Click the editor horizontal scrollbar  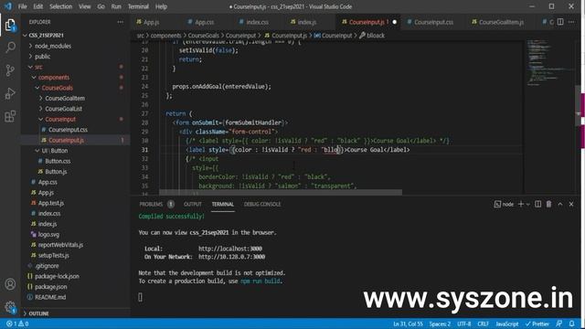pos(281,193)
